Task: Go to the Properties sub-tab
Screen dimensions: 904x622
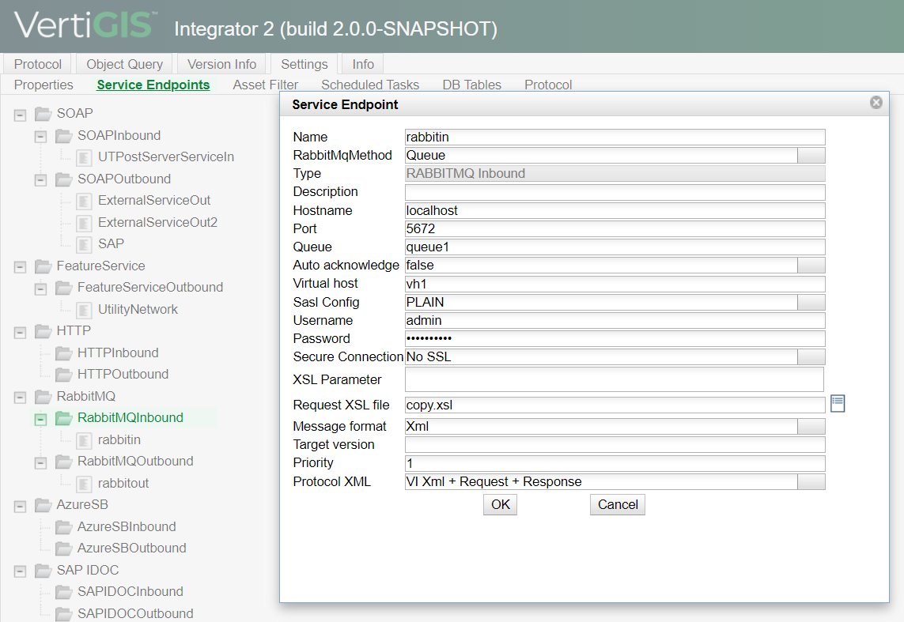Action: (x=43, y=85)
